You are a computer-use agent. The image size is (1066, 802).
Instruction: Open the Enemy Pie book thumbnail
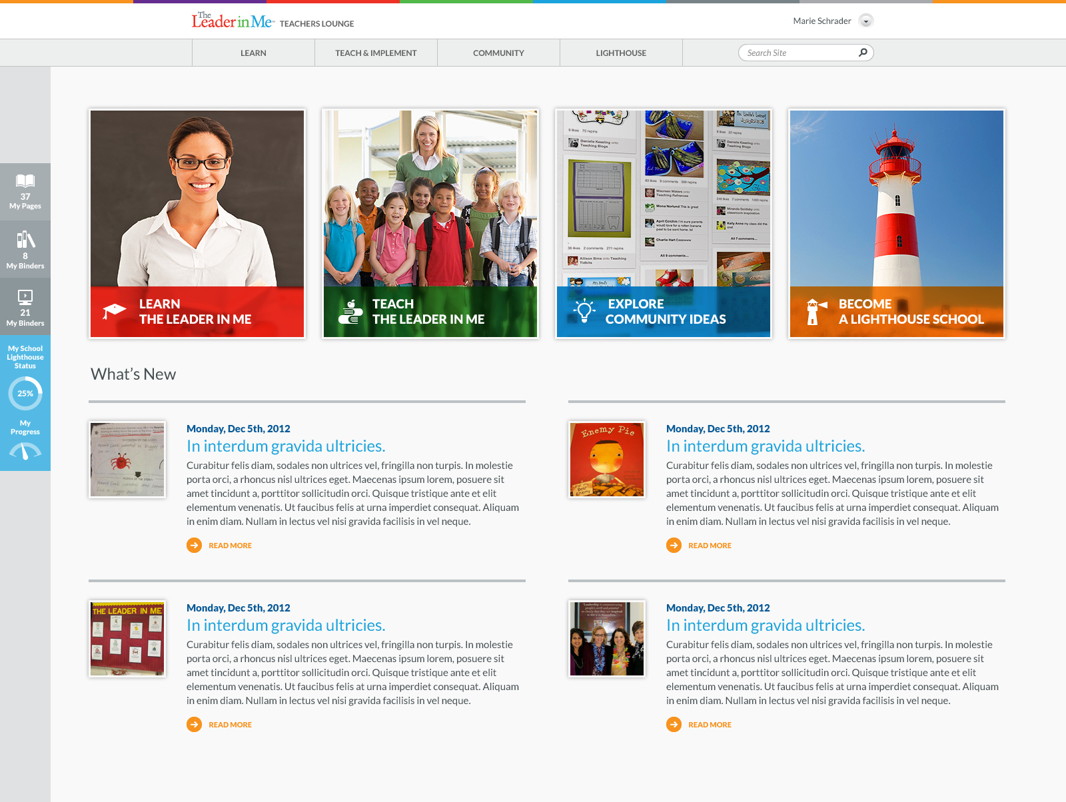[x=607, y=460]
